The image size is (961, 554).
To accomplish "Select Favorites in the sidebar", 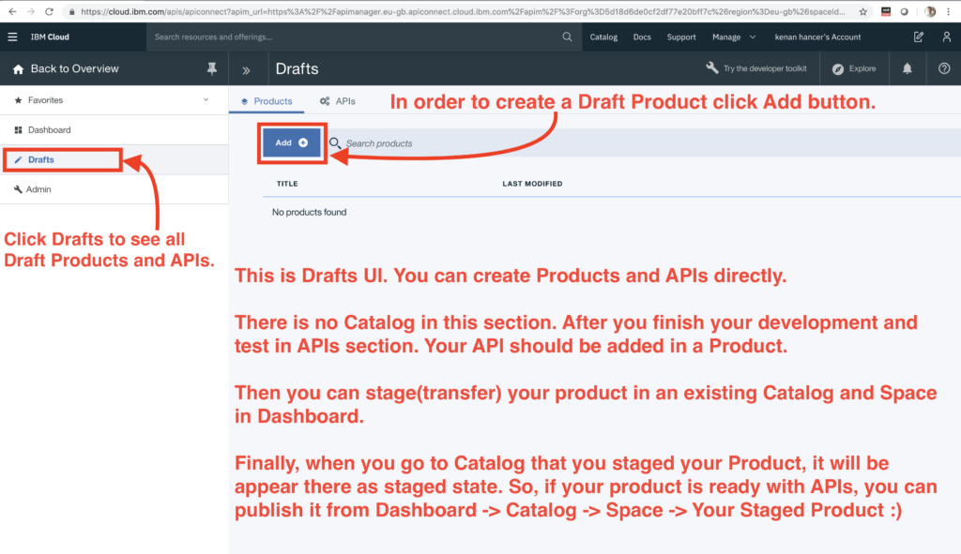I will 114,99.
